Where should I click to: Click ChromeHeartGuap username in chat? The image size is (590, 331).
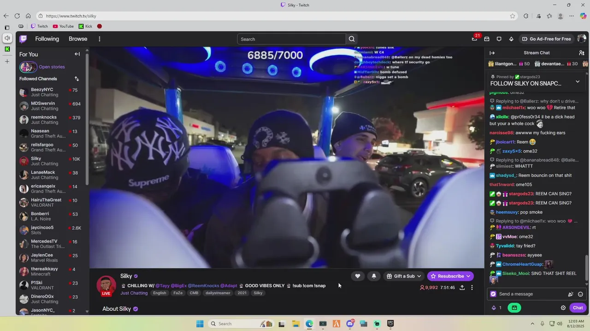coord(522,264)
